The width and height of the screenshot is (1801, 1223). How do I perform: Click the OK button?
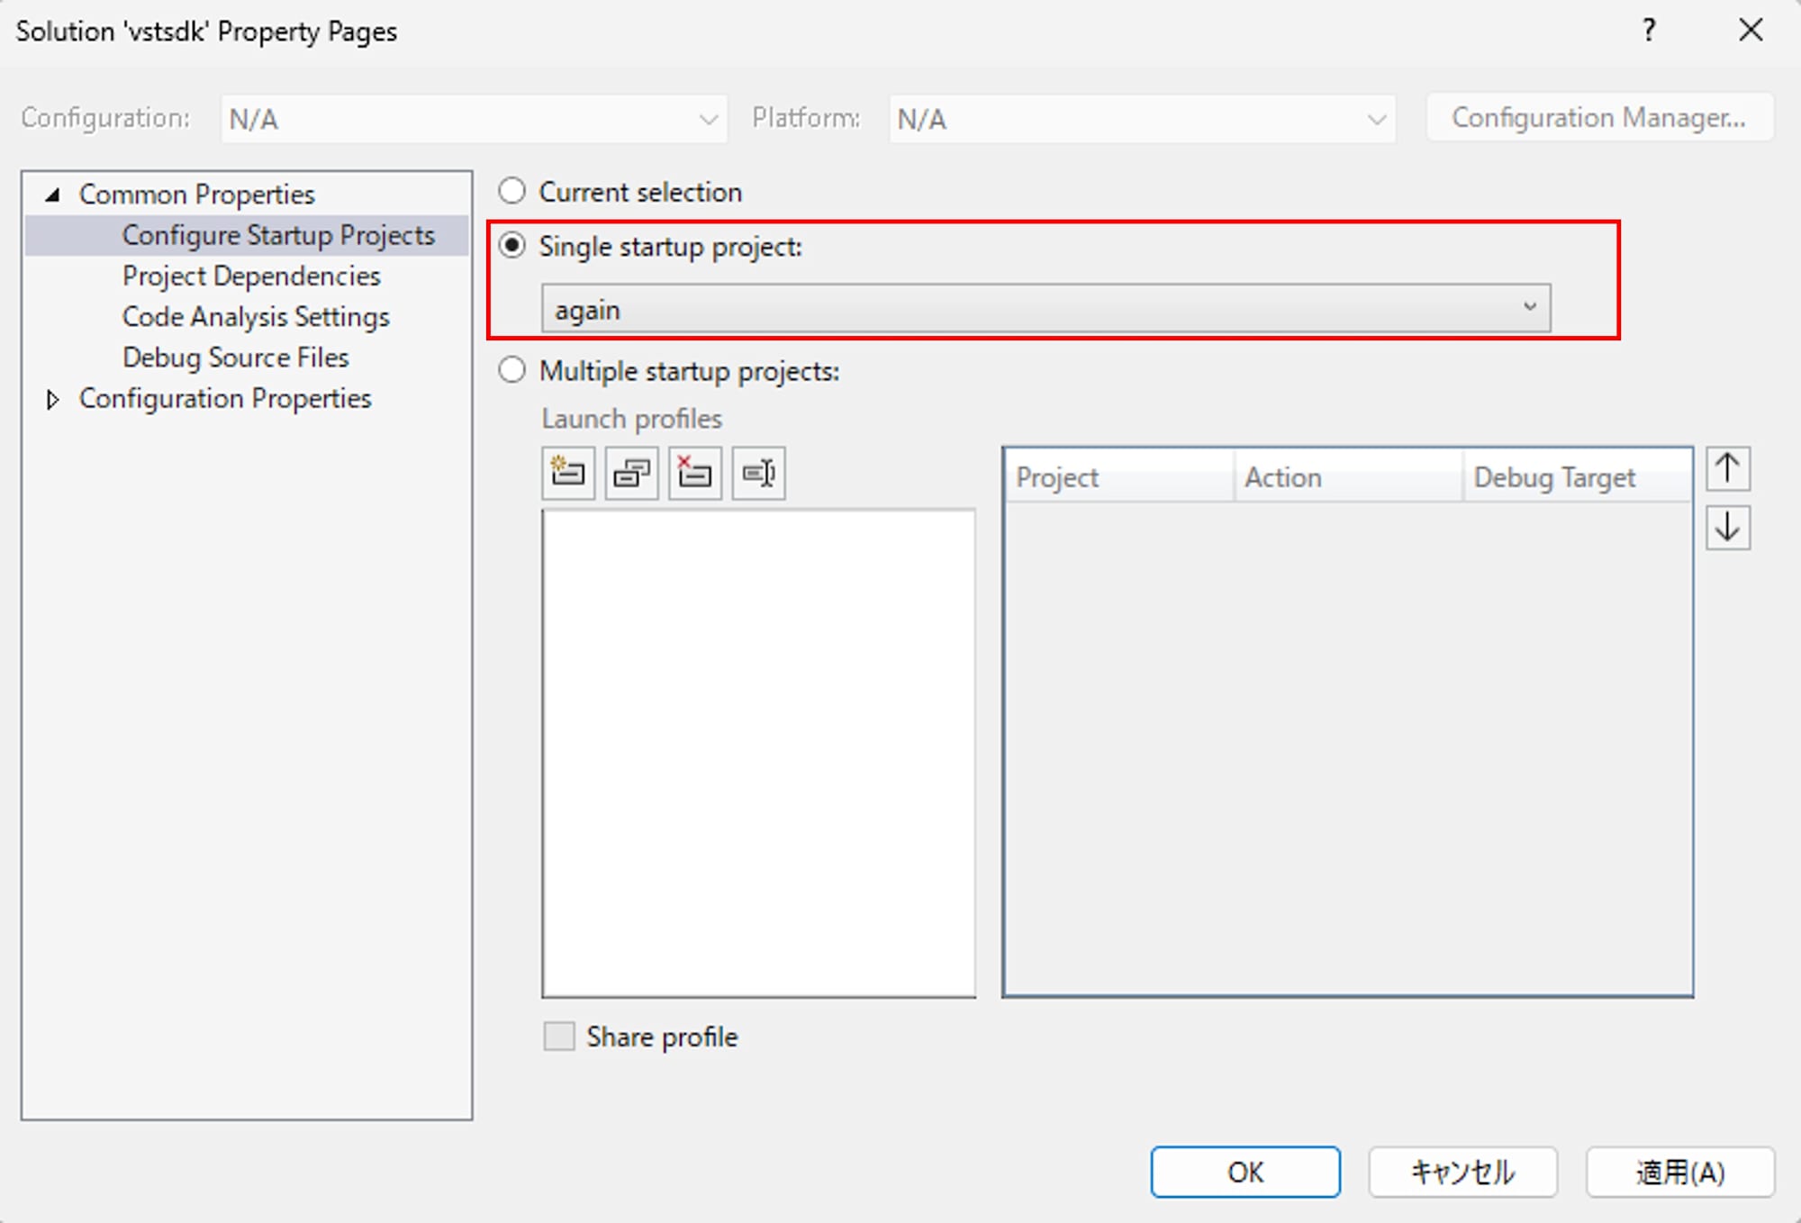coord(1244,1172)
